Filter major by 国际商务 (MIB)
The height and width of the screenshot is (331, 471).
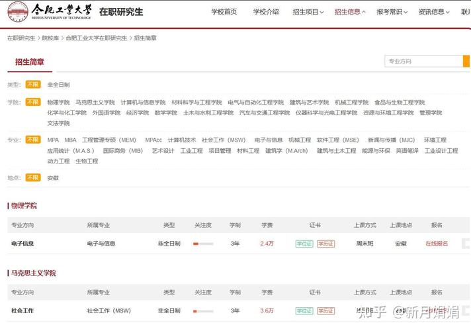[x=123, y=151]
